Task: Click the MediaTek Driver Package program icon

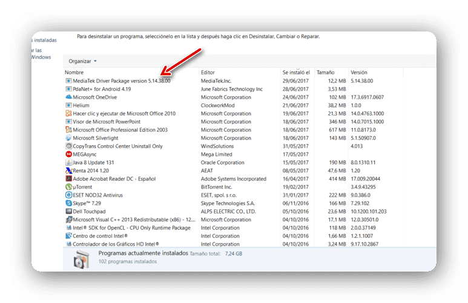Action: coord(68,81)
